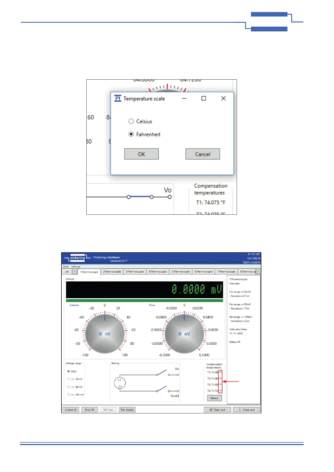Switch to the 8:Thermocouple tab

[x=247, y=272]
